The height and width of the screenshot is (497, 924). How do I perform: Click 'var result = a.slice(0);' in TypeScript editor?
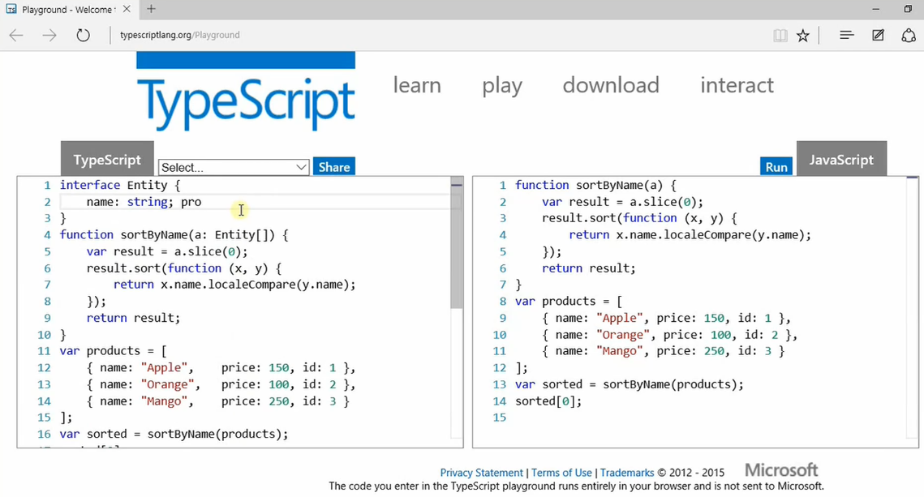(x=167, y=251)
